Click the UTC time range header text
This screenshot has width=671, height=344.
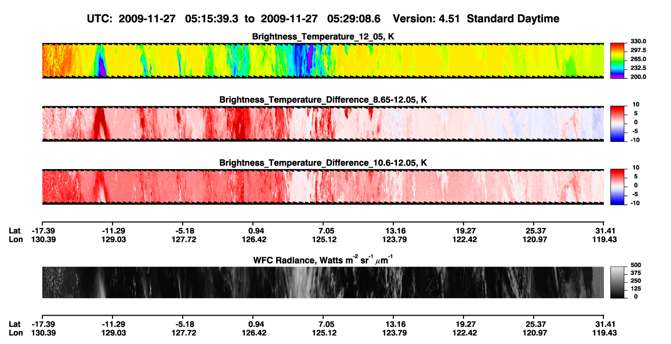click(x=234, y=19)
